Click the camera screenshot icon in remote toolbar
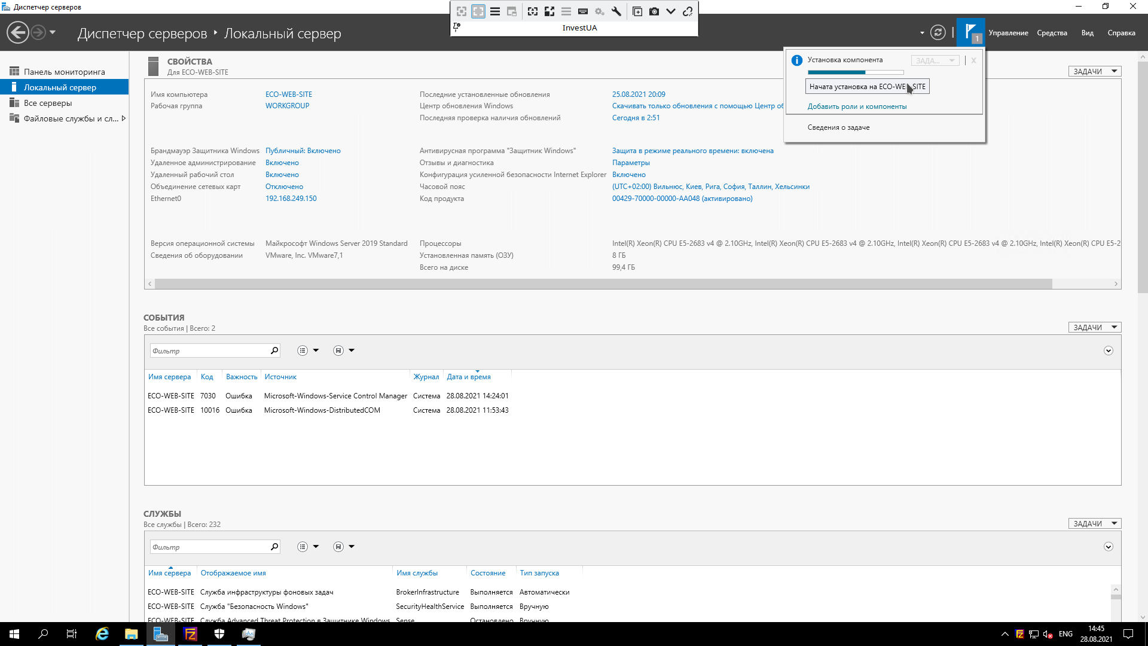The image size is (1148, 646). tap(654, 11)
